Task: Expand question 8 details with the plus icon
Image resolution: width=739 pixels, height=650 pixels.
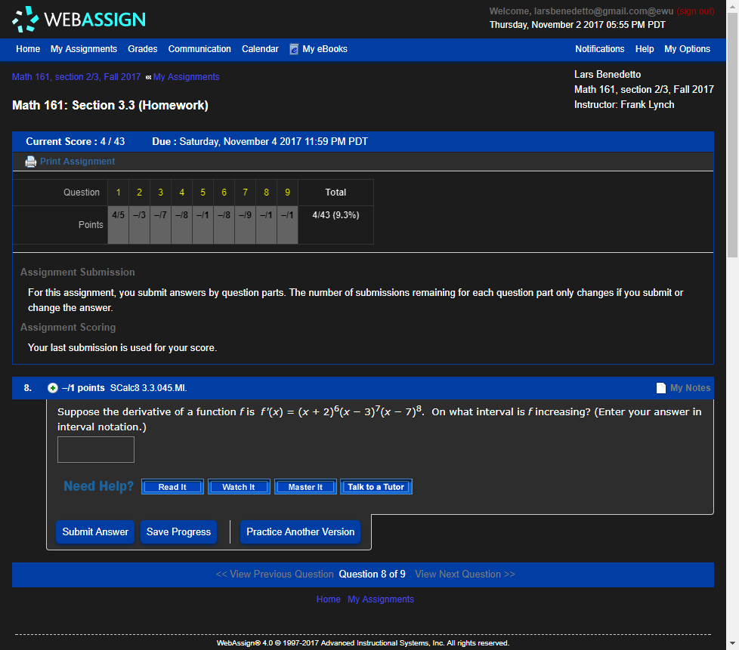Action: (52, 387)
